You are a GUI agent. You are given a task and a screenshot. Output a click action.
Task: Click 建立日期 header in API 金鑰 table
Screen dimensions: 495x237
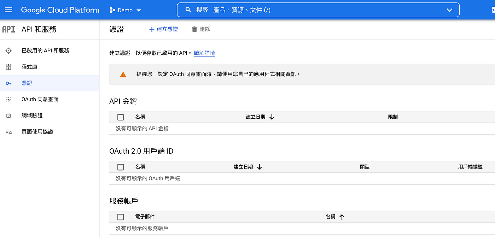[x=256, y=117]
